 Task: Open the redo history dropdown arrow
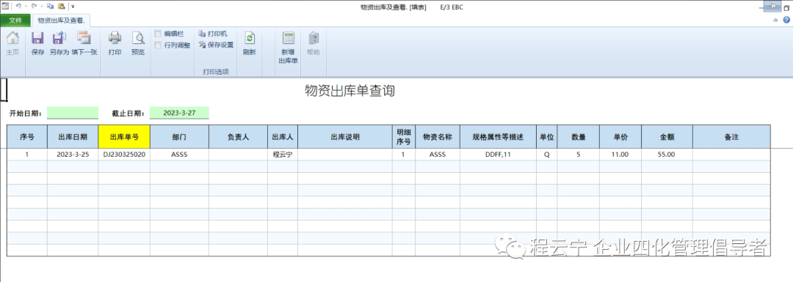coord(41,7)
